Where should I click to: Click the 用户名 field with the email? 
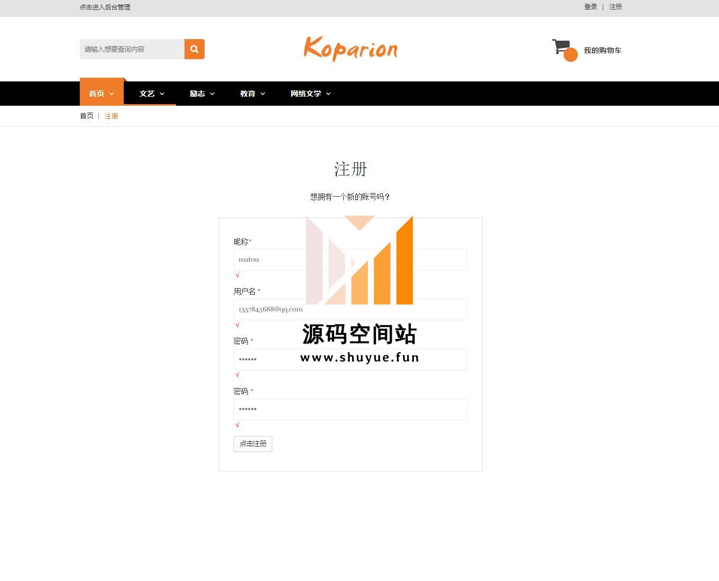tap(351, 309)
